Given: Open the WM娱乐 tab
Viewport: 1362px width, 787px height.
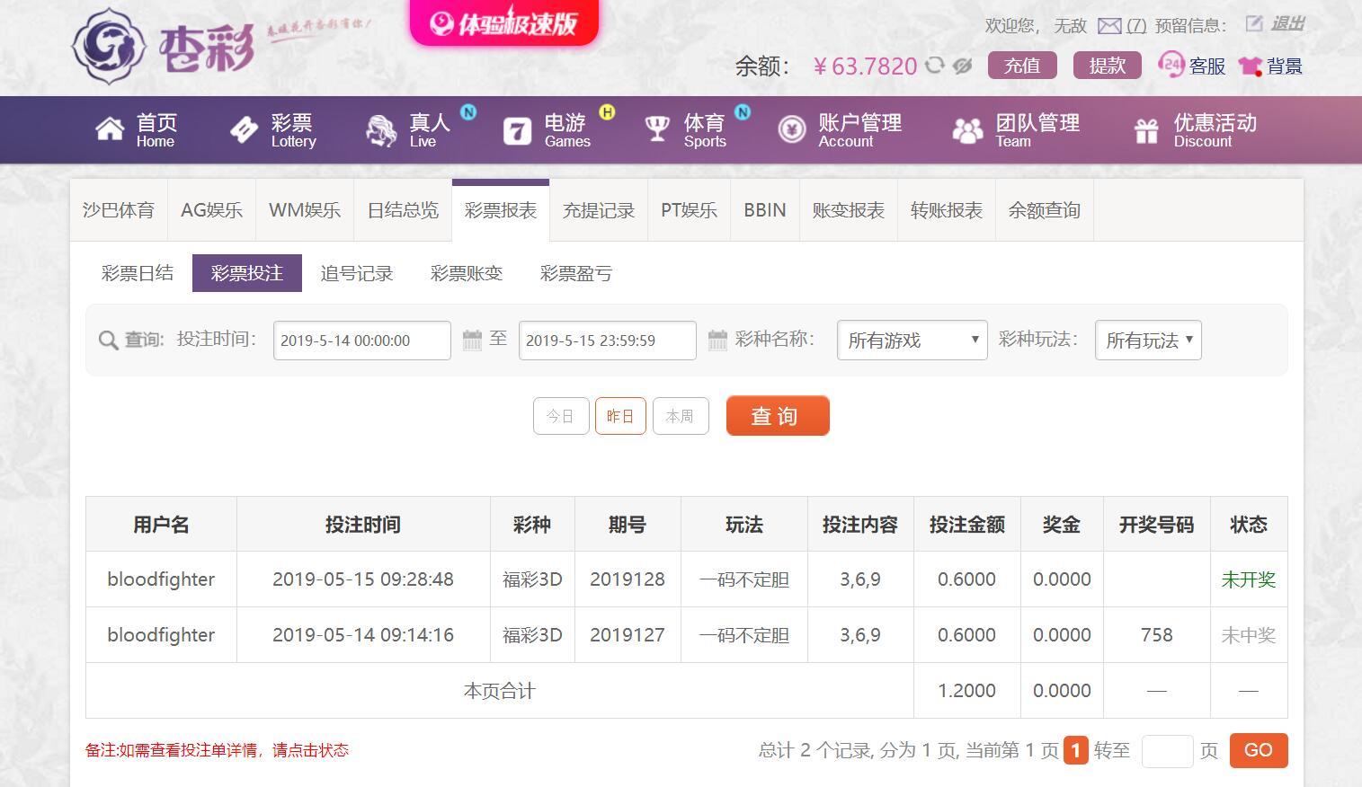Looking at the screenshot, I should [305, 210].
